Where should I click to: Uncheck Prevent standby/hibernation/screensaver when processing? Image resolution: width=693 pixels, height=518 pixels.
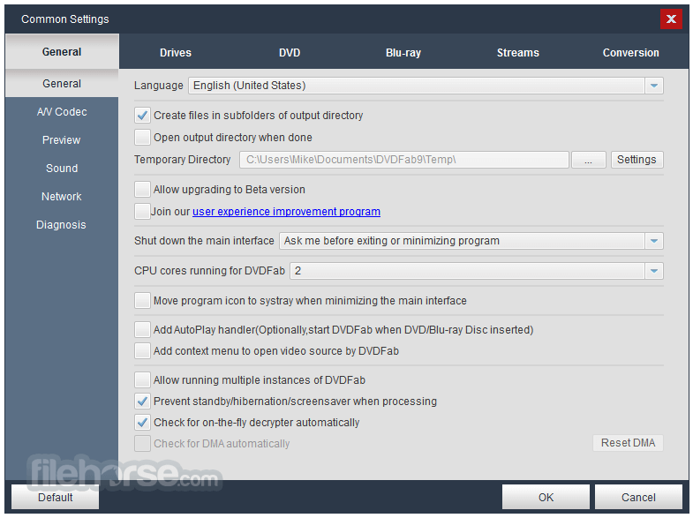(x=142, y=401)
